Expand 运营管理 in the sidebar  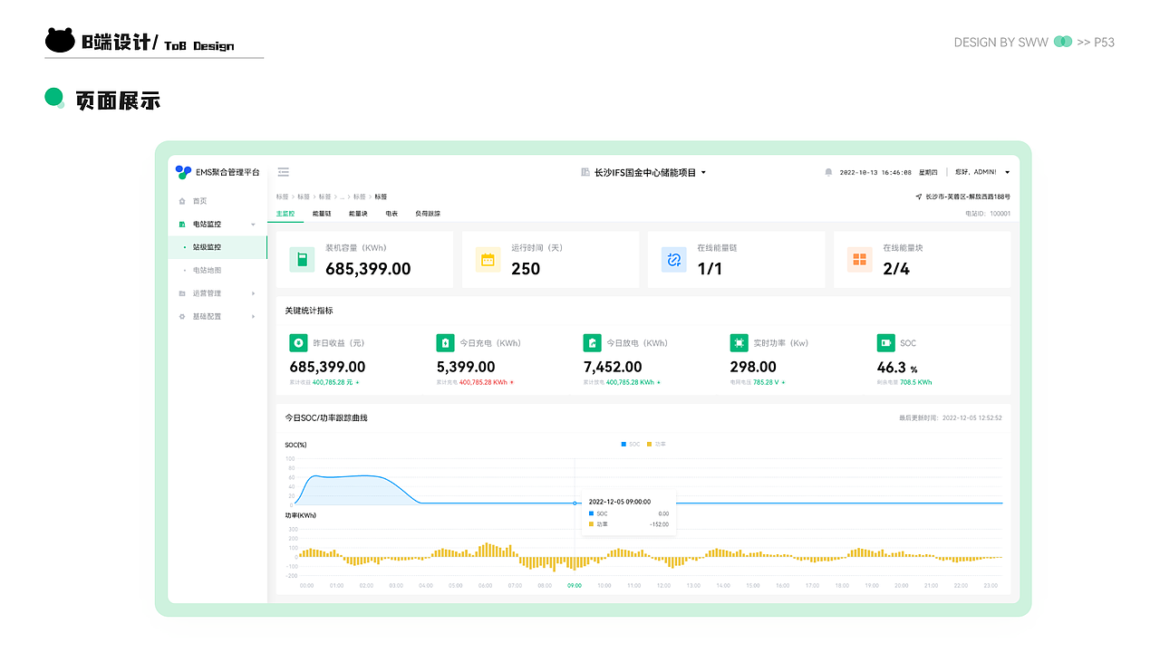[217, 293]
